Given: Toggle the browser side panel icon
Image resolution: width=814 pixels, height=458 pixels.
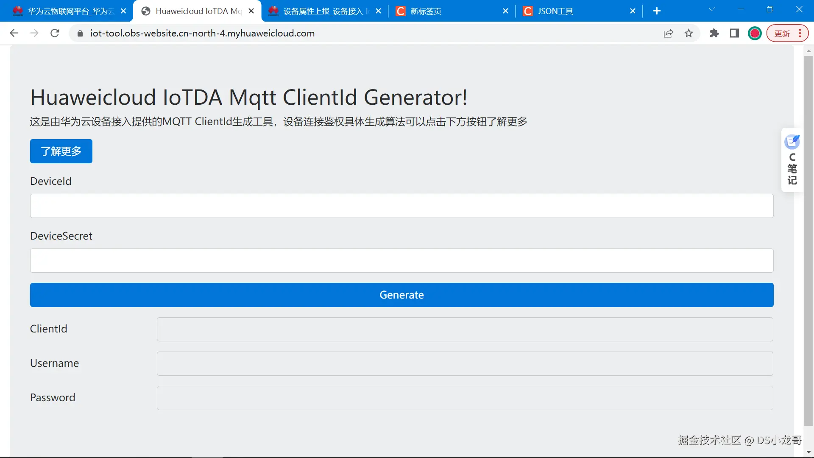Looking at the screenshot, I should (734, 34).
